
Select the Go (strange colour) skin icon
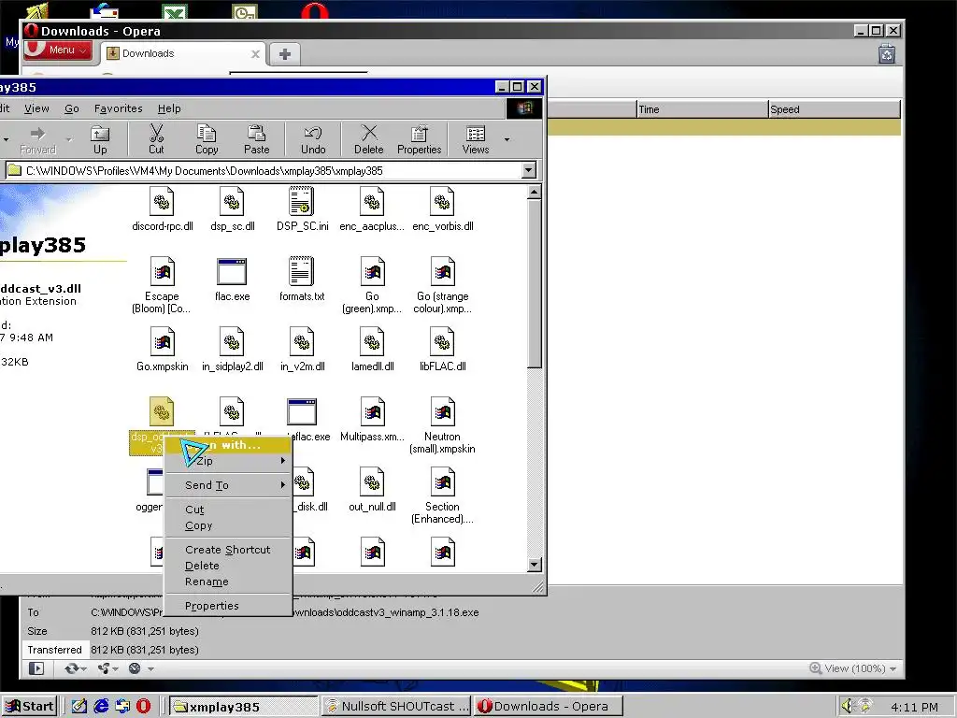point(442,272)
